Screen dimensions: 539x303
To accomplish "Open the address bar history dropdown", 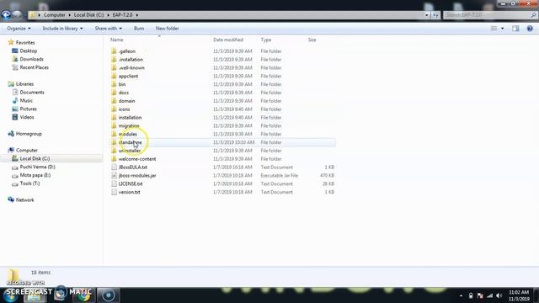I will click(x=427, y=15).
